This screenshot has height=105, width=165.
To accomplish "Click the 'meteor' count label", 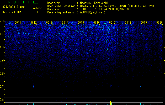I will 37,8.
